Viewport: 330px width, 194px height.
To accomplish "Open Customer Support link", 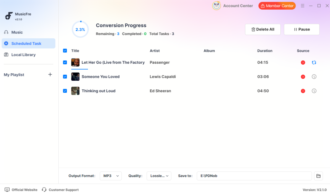I will point(60,190).
